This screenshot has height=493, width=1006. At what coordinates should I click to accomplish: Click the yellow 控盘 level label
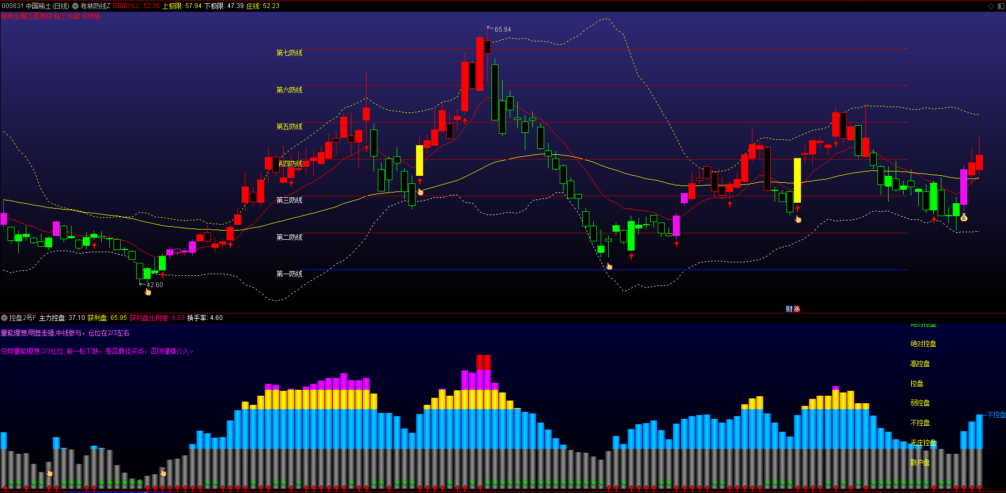(917, 383)
